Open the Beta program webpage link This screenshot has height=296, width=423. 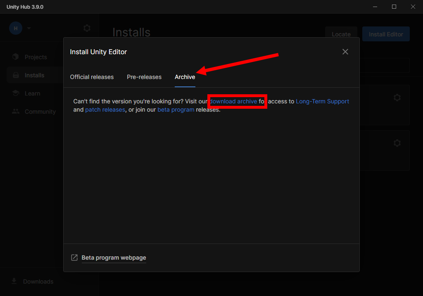coord(114,258)
